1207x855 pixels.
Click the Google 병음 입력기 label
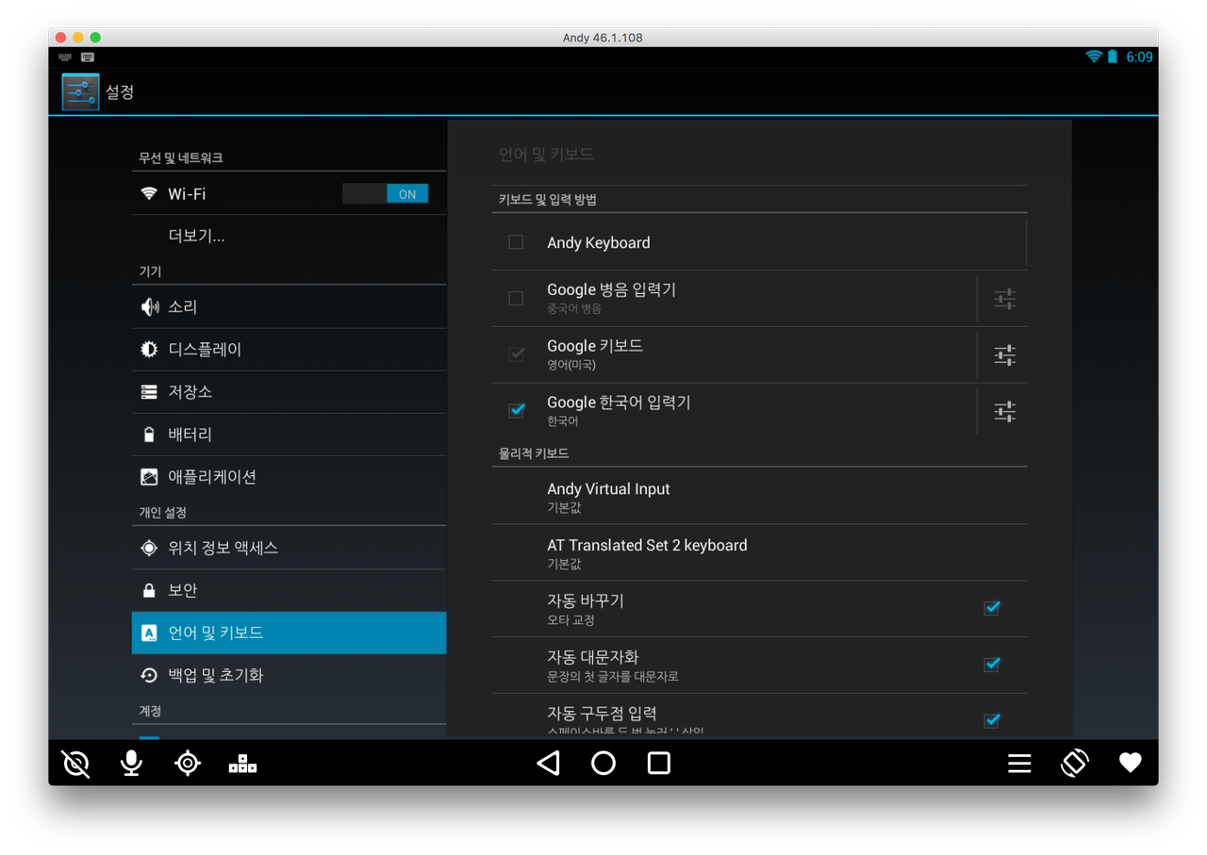[612, 289]
